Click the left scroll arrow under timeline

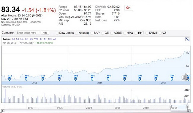[x=3, y=111]
